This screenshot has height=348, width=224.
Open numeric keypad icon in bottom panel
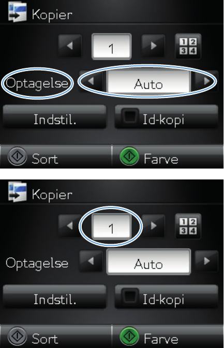pyautogui.click(x=188, y=226)
